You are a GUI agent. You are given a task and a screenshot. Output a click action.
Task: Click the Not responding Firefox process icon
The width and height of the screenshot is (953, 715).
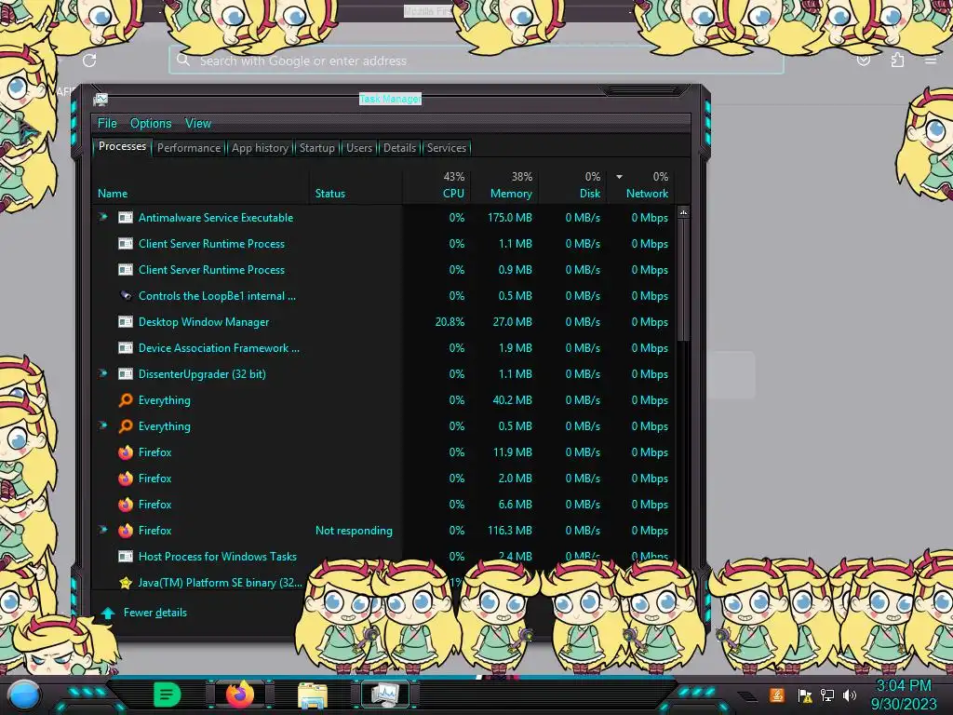[126, 531]
